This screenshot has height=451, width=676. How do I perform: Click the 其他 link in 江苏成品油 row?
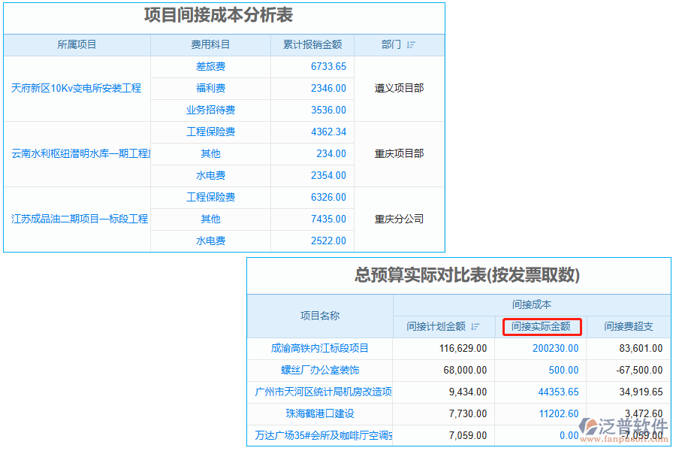pos(210,219)
